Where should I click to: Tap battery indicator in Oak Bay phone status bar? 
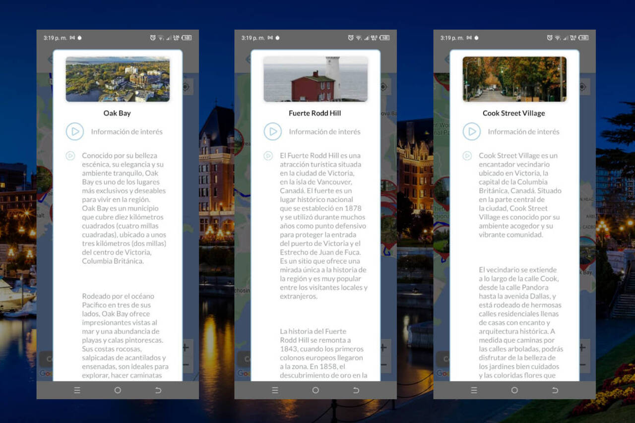[187, 38]
